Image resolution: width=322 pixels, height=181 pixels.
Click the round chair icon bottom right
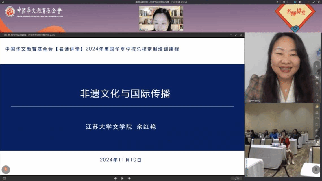pos(316,169)
